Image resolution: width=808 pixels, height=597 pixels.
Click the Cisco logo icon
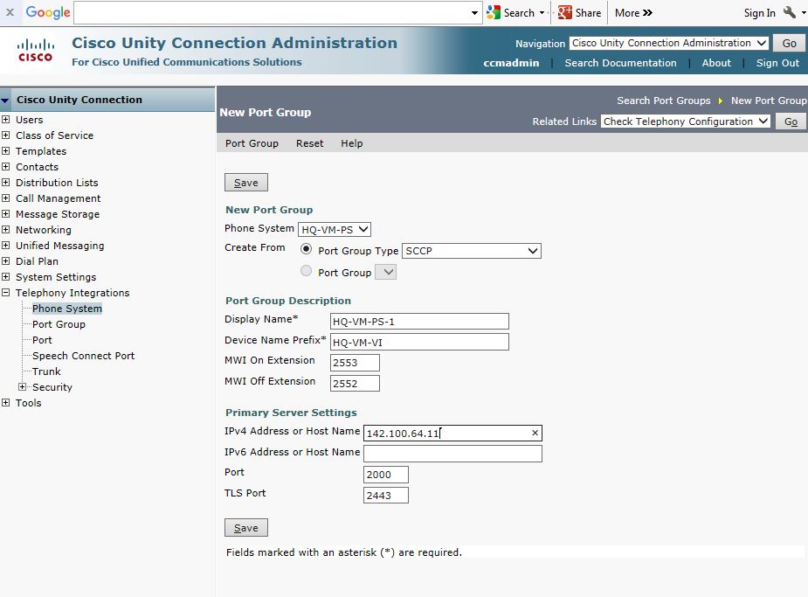[36, 51]
